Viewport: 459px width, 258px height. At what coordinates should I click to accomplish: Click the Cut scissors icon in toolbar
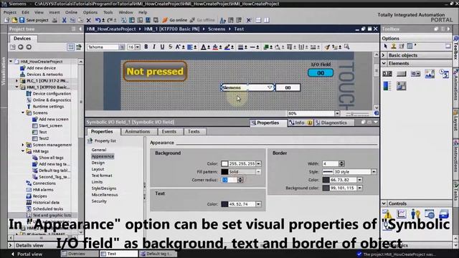click(64, 20)
